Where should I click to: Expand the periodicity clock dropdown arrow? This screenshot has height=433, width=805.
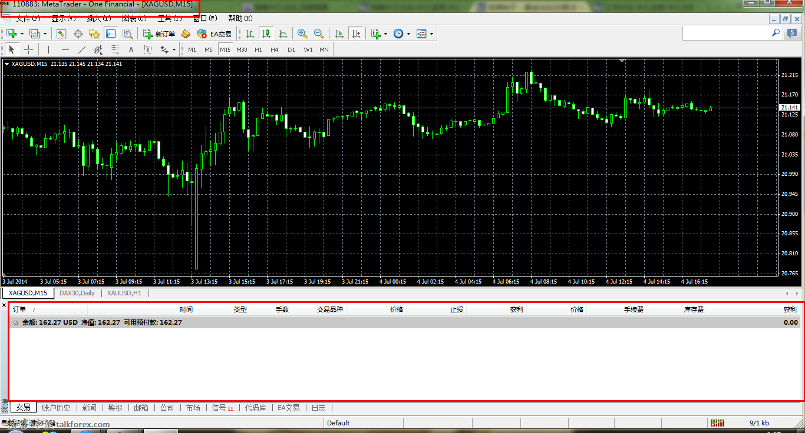(x=409, y=34)
